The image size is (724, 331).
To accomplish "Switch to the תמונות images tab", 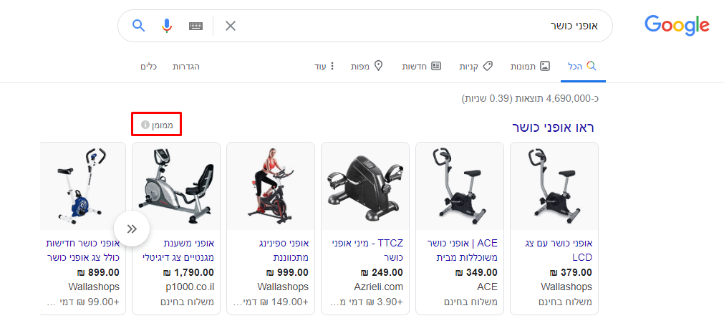I will coord(530,67).
